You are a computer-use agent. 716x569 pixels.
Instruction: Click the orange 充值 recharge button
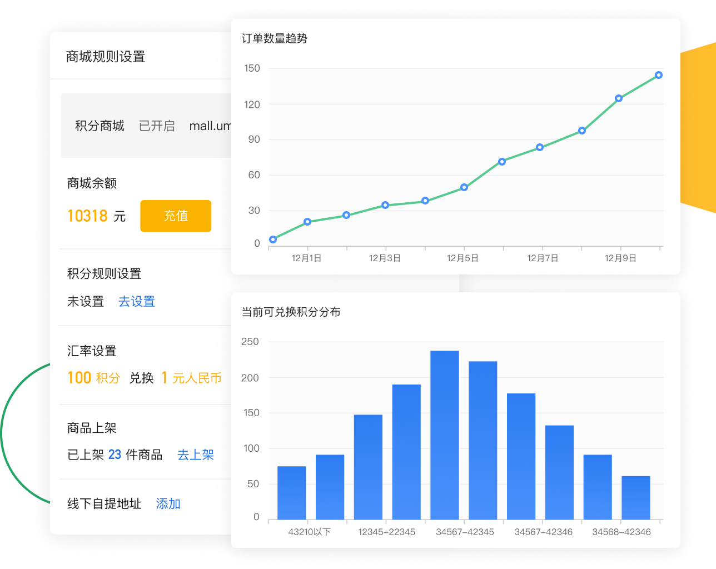176,216
